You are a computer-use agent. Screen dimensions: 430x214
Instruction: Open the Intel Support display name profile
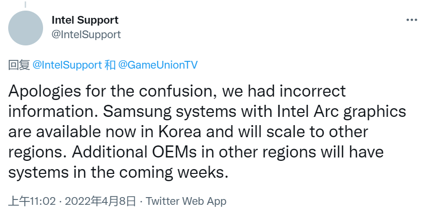click(85, 20)
